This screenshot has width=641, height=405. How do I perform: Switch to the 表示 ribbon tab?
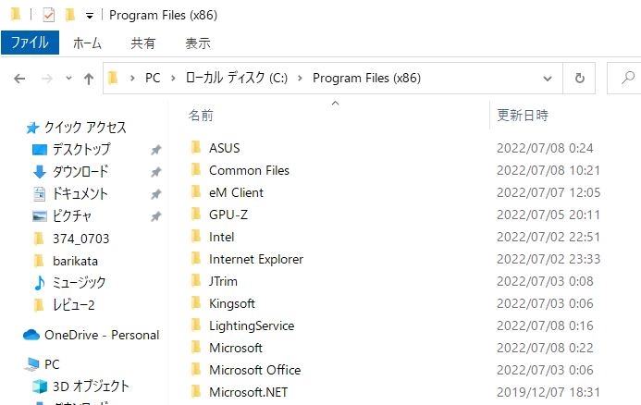[x=197, y=43]
